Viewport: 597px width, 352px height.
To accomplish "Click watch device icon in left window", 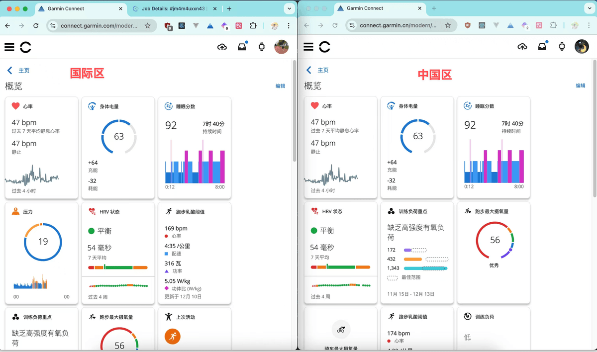I will (261, 47).
